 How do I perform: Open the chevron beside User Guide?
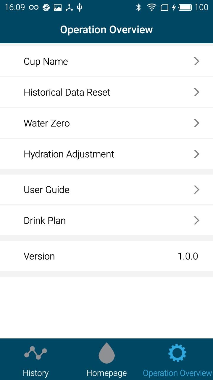tap(196, 190)
